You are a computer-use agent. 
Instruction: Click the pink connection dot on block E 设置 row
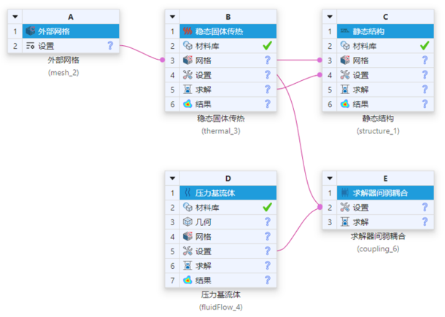320,207
